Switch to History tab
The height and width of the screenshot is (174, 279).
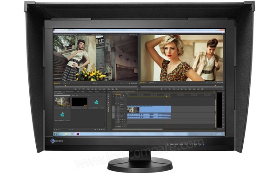[97, 92]
